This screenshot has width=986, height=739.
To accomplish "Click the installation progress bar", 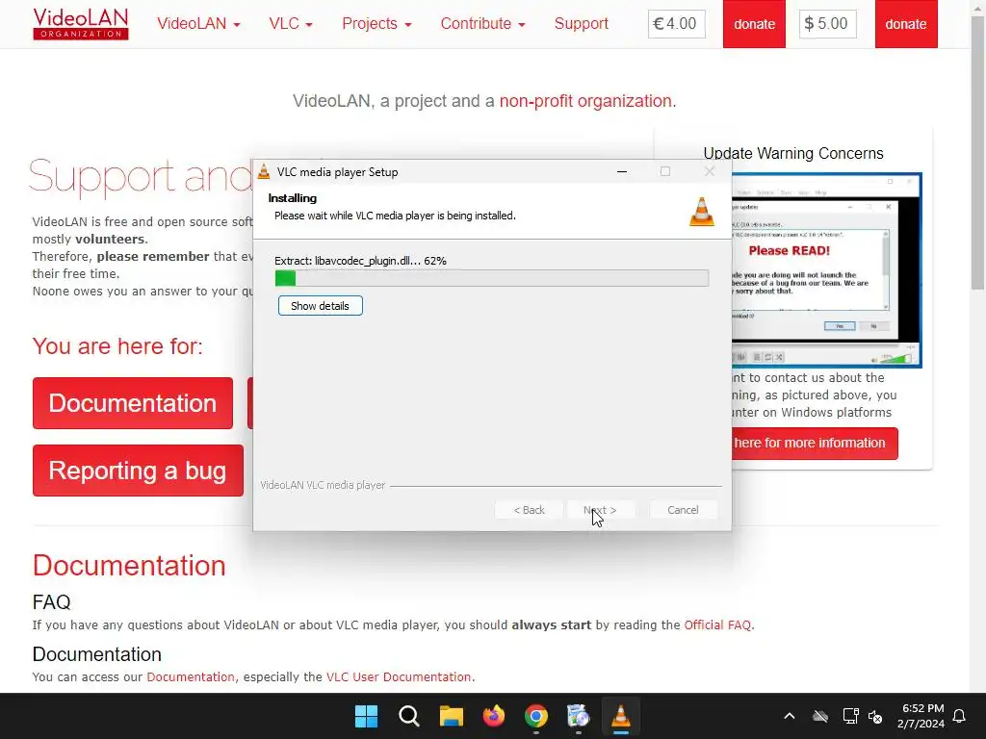I will point(492,278).
